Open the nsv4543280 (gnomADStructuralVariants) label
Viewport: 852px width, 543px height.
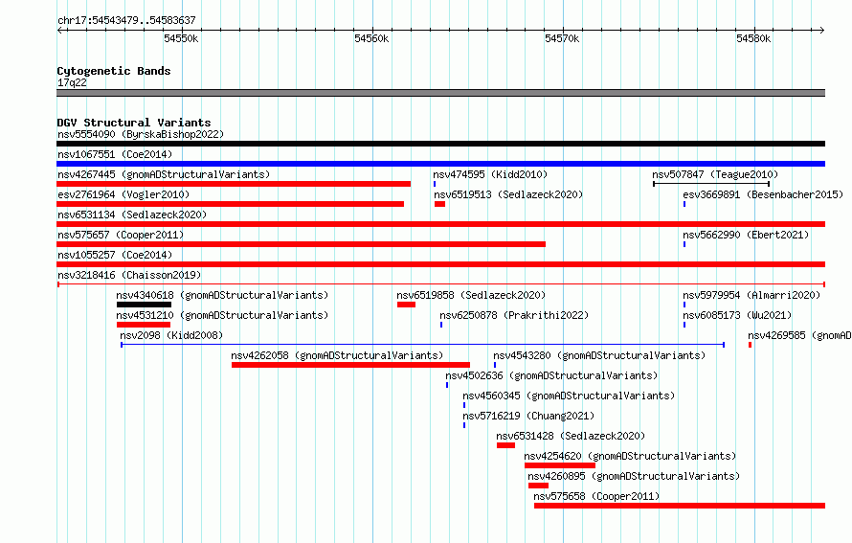[599, 355]
